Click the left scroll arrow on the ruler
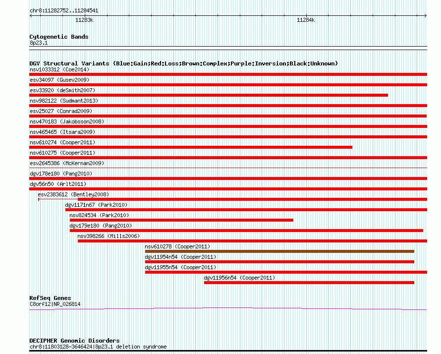Image resolution: width=441 pixels, height=354 pixels. pyautogui.click(x=31, y=16)
